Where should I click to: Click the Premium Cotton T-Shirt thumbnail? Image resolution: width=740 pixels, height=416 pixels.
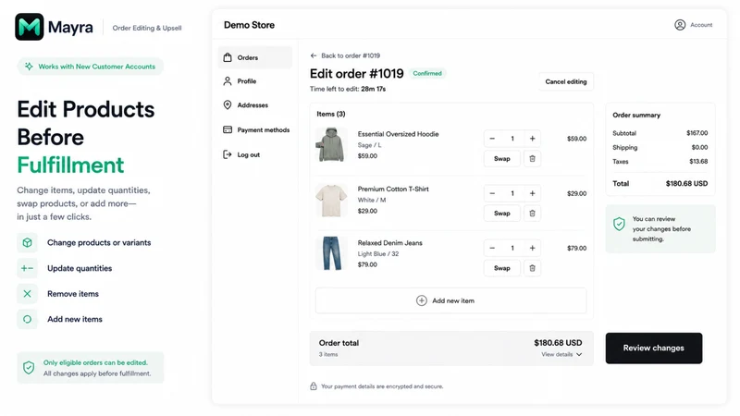point(331,200)
